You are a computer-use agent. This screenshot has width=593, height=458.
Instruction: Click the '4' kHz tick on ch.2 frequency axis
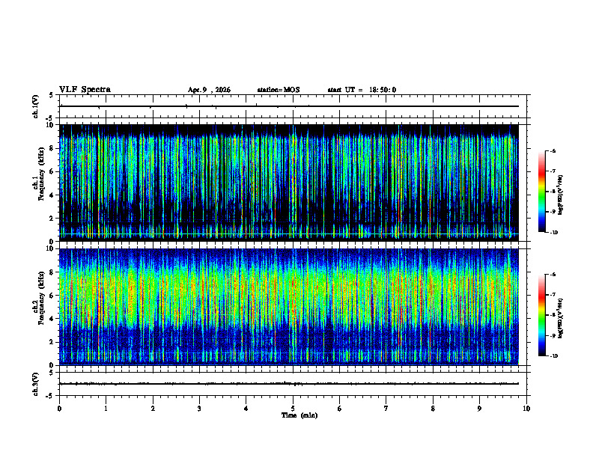[52, 319]
